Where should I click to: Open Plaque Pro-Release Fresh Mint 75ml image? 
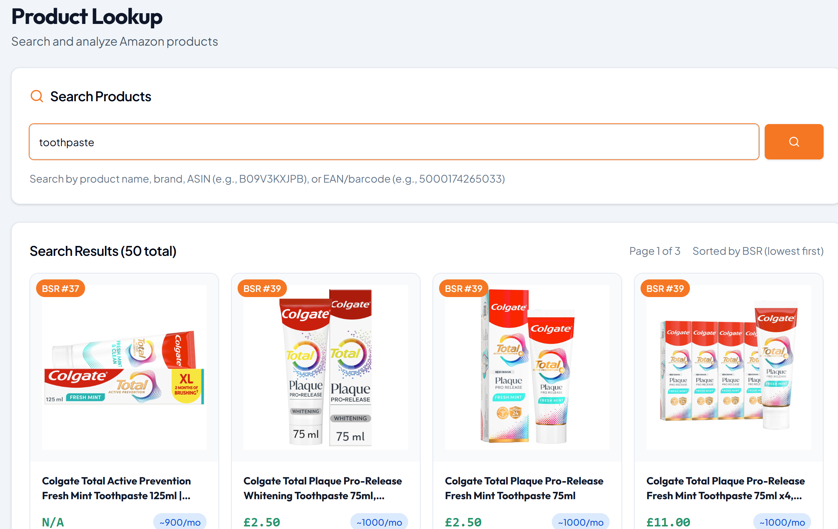tap(527, 367)
